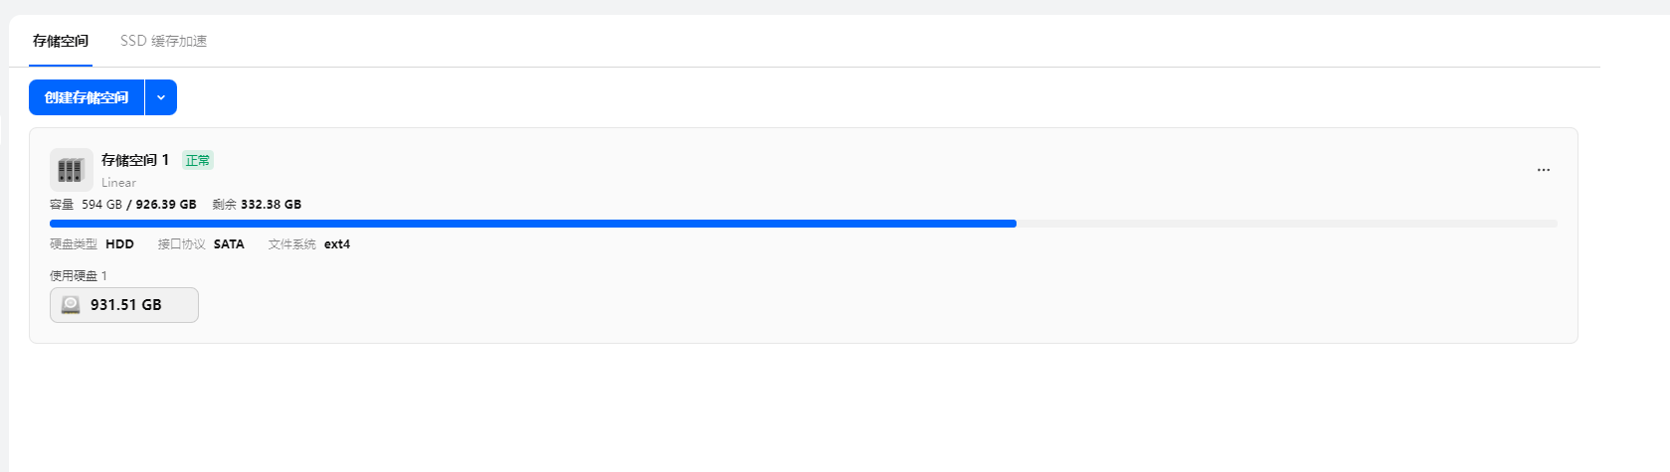
Task: Click the 使用硬盘 1 label
Action: click(79, 276)
